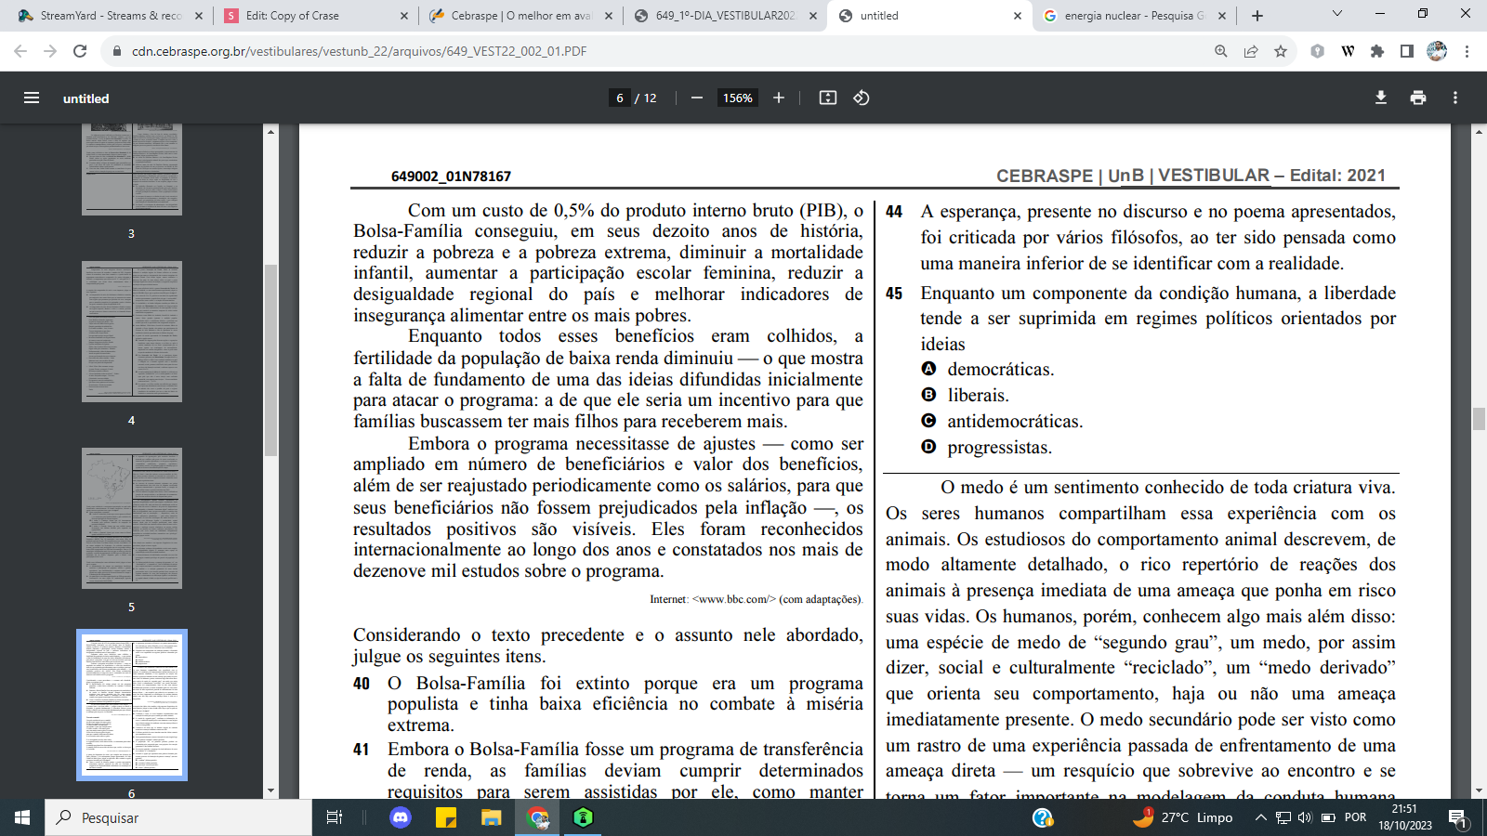Image resolution: width=1487 pixels, height=836 pixels.
Task: Click option A 'democráticas.'
Action: click(x=1000, y=369)
